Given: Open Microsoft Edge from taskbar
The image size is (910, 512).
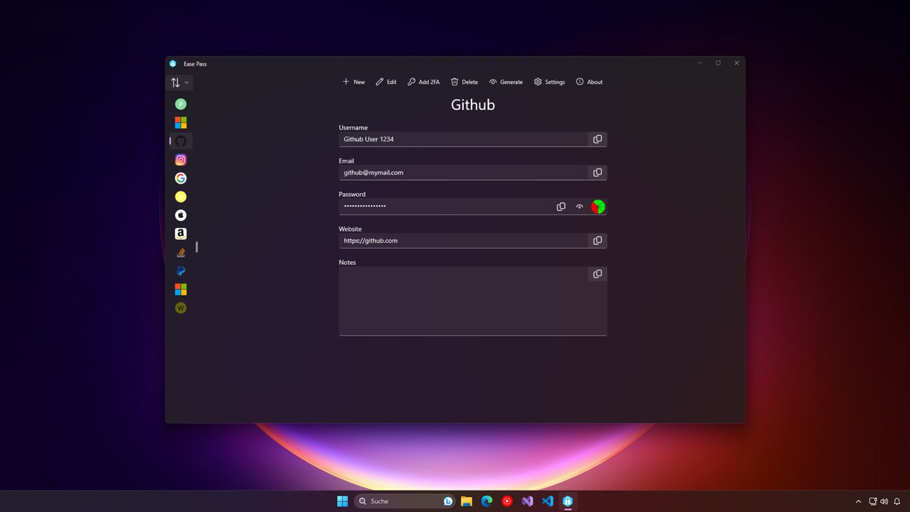Looking at the screenshot, I should [487, 501].
